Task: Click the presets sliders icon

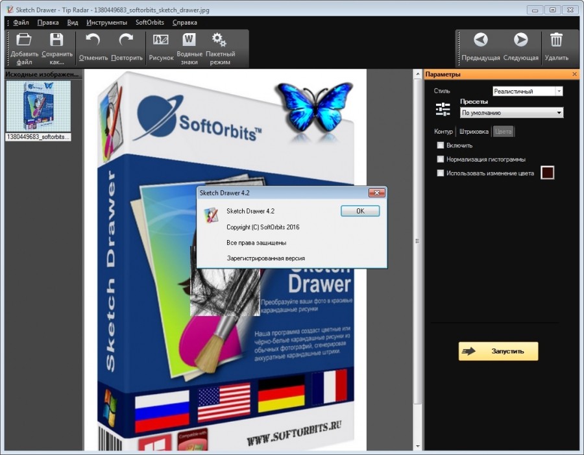Action: click(443, 109)
